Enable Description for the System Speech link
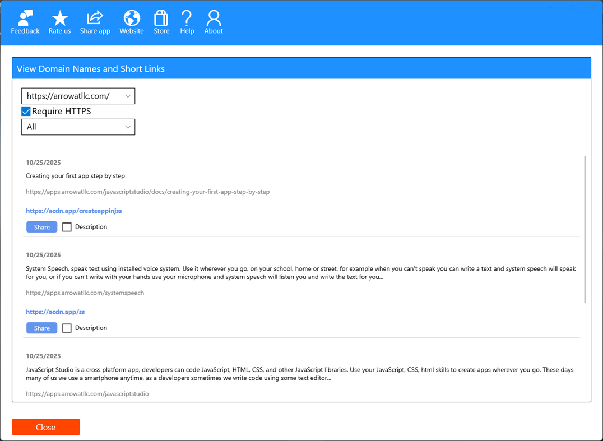The image size is (603, 441). coord(67,328)
